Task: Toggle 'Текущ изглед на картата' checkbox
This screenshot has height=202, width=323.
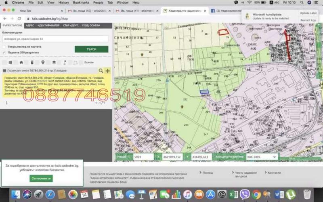Action: click(4, 47)
